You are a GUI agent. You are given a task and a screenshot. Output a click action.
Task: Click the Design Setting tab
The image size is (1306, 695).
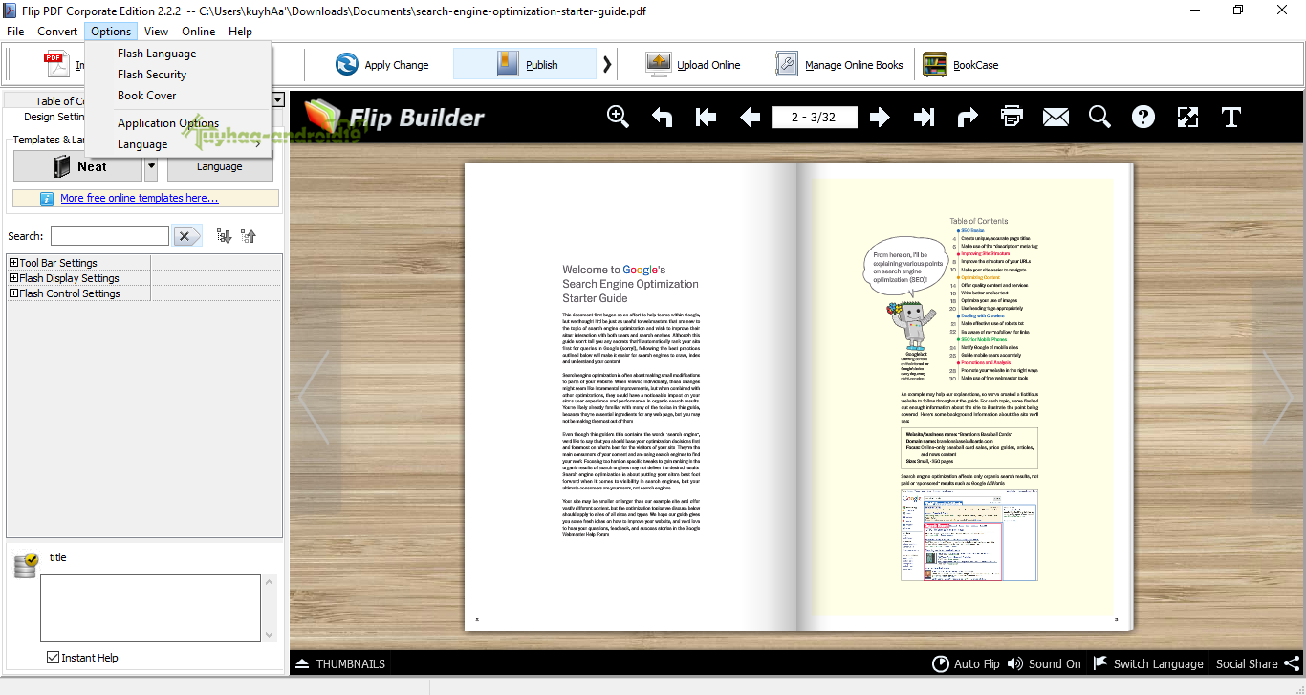[54, 117]
